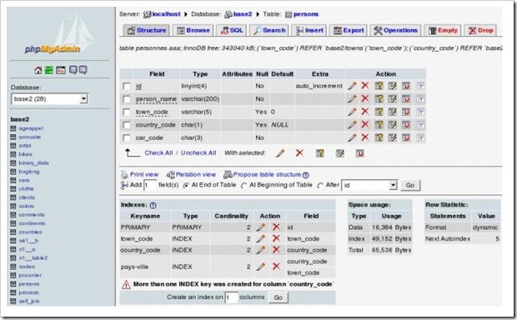Open the Operations tab
Screen dimensions: 517x320
(395, 30)
